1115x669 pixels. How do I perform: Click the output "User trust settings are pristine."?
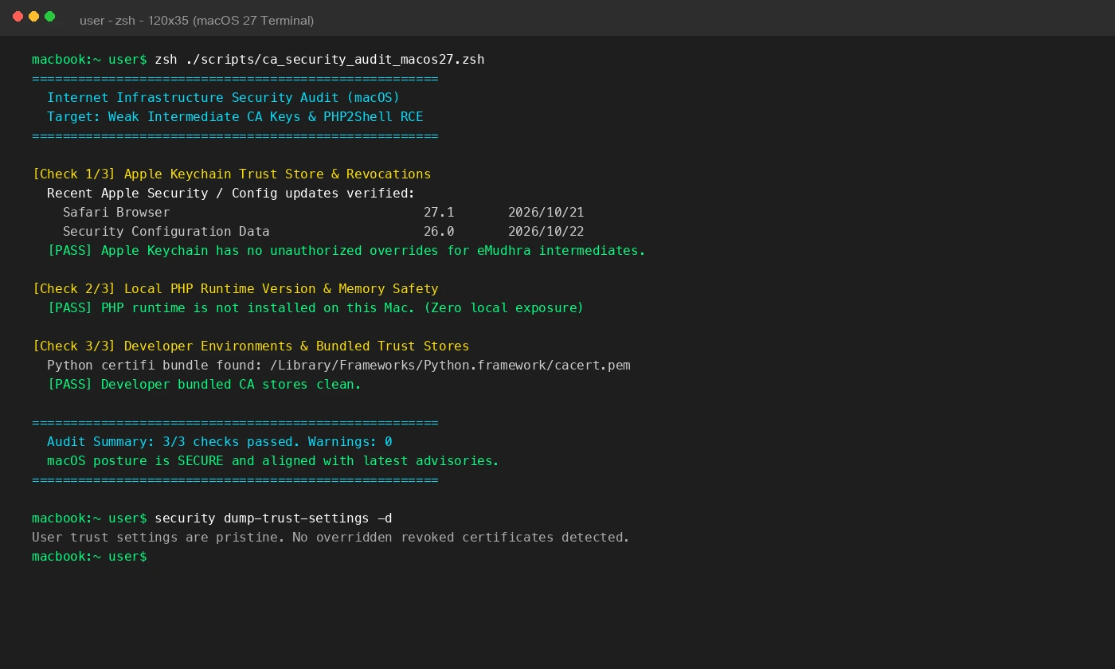(158, 538)
